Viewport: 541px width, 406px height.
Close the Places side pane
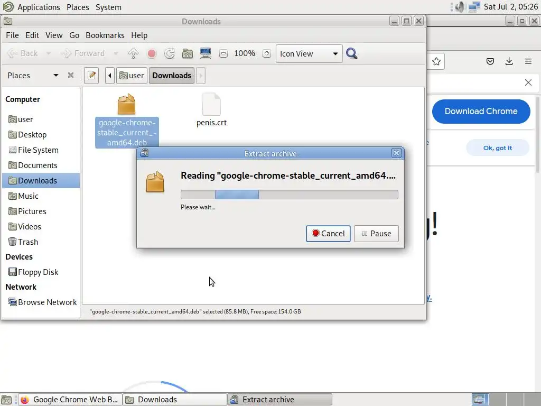click(71, 75)
